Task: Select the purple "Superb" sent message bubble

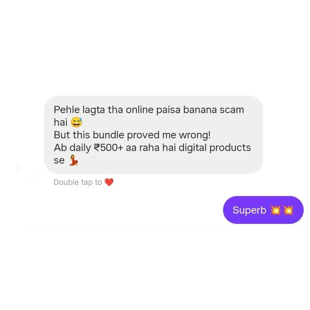Action: click(263, 210)
